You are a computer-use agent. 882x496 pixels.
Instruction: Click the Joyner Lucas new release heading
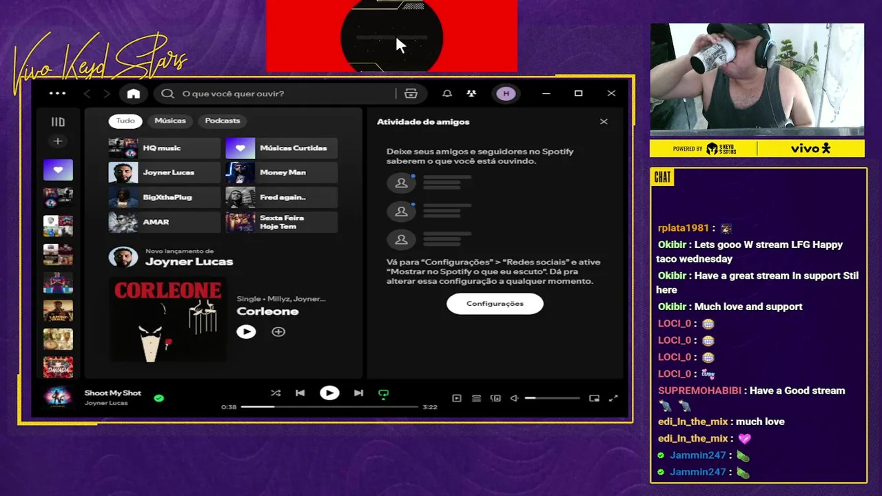click(x=189, y=262)
